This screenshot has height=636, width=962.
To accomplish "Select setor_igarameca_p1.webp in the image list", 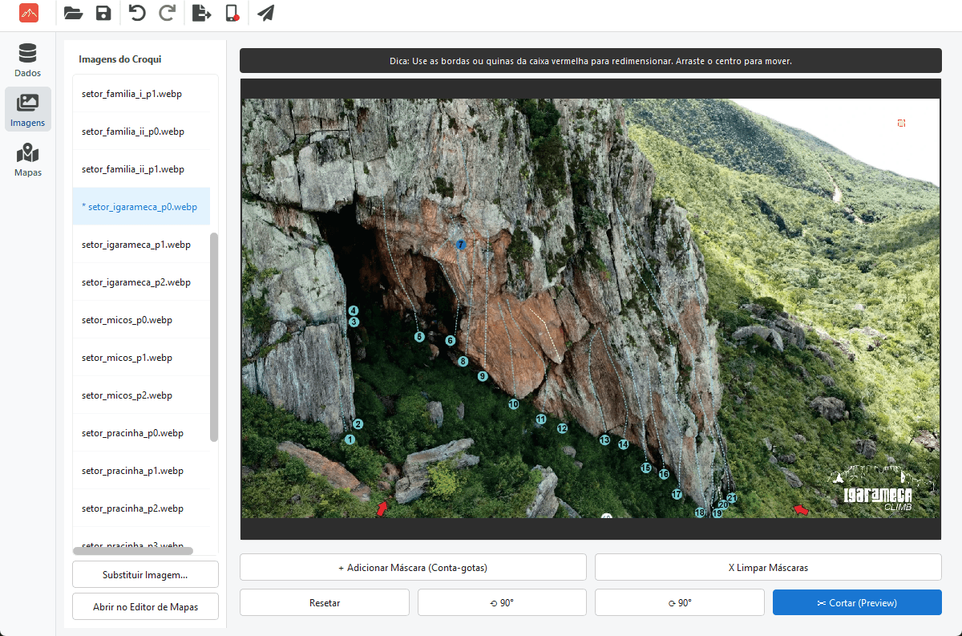I will click(141, 245).
